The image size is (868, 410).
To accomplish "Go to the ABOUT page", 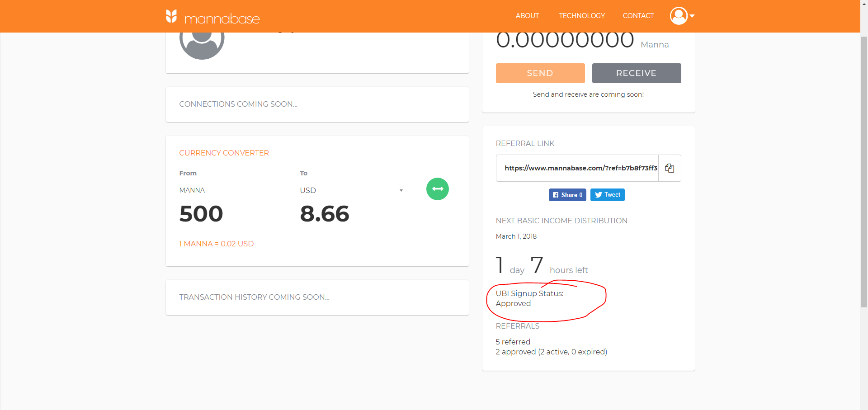I will click(x=527, y=16).
